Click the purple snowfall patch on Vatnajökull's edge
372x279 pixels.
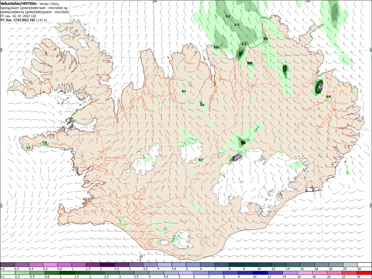pyautogui.click(x=237, y=158)
